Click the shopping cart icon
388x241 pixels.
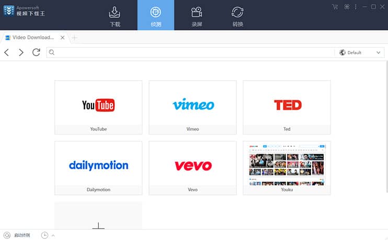tap(335, 7)
